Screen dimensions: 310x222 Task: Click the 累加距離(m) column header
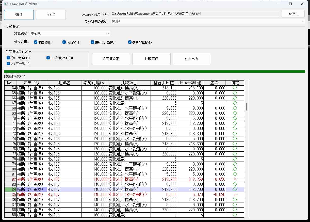click(95, 83)
